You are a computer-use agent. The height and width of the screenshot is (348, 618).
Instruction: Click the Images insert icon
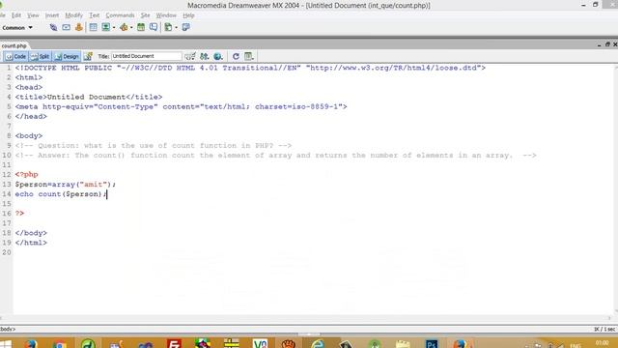(105, 27)
